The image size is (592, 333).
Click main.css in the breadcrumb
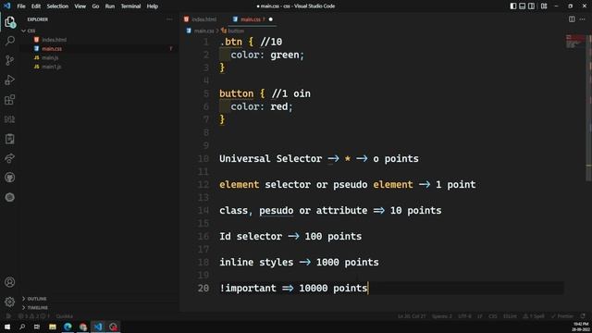point(203,31)
